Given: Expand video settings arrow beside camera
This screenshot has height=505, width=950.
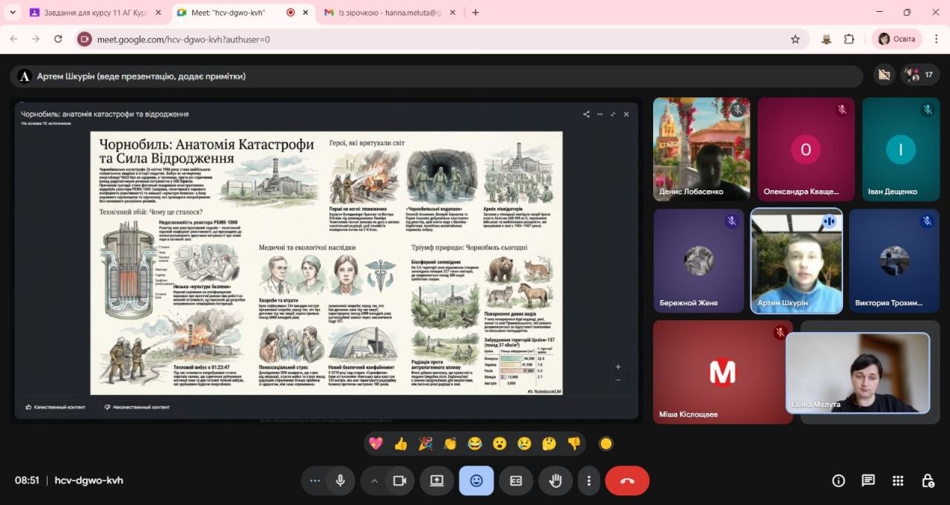Looking at the screenshot, I should [x=374, y=480].
